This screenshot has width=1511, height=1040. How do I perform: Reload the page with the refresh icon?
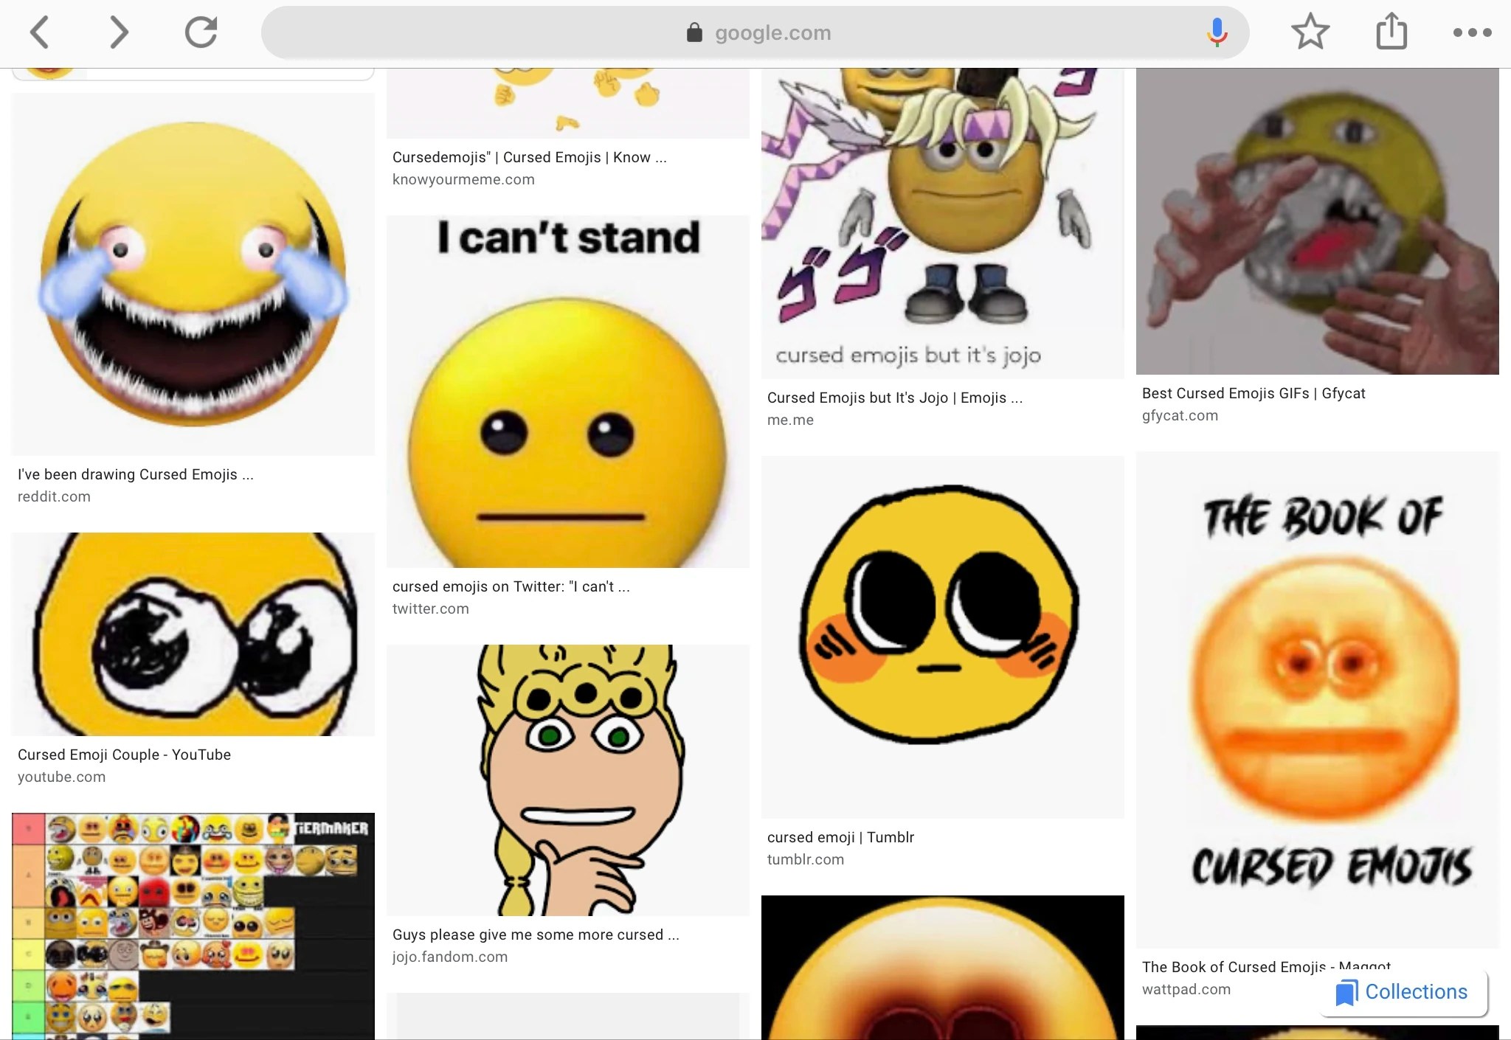[201, 32]
